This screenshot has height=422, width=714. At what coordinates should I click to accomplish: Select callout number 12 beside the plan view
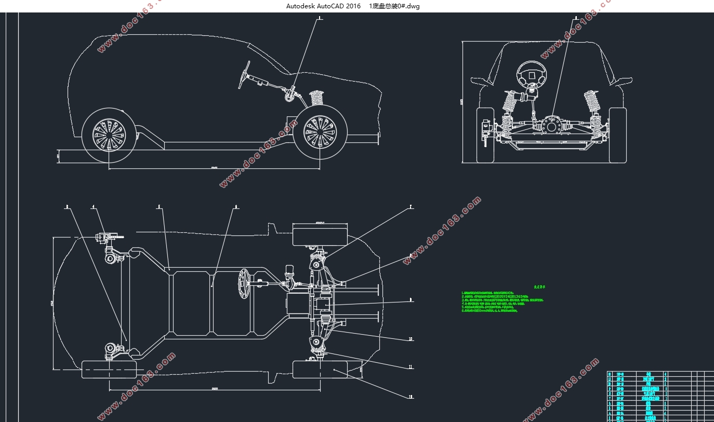tap(411, 397)
